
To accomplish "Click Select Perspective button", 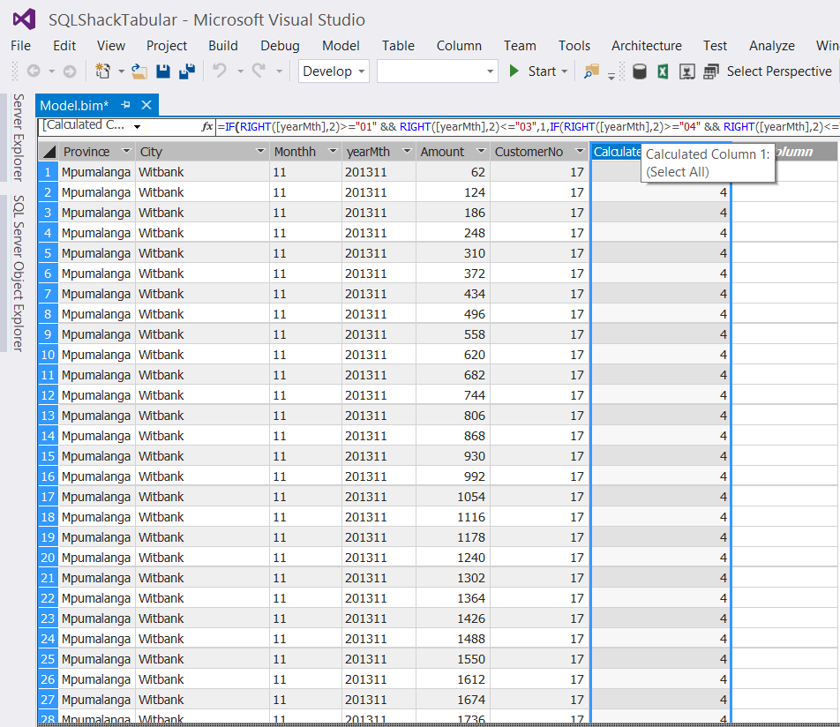I will click(778, 71).
